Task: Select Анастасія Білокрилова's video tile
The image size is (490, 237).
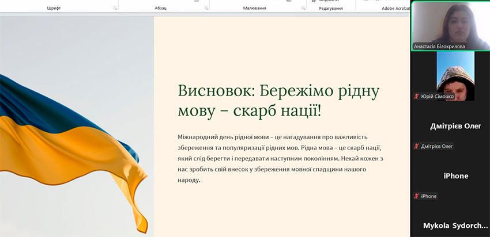Action: pyautogui.click(x=450, y=22)
